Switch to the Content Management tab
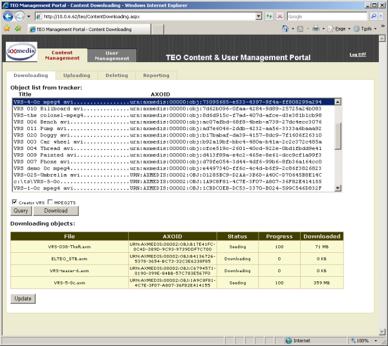388x346 pixels. [x=62, y=56]
